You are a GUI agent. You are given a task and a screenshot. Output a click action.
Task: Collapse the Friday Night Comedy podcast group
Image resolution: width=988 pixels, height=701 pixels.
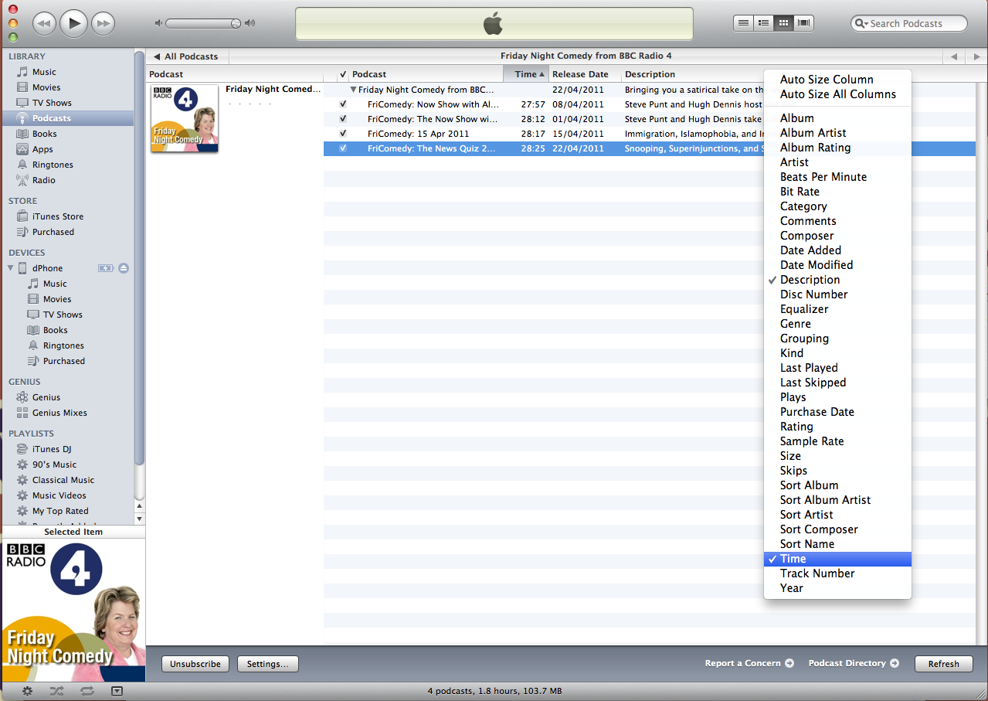[x=354, y=90]
